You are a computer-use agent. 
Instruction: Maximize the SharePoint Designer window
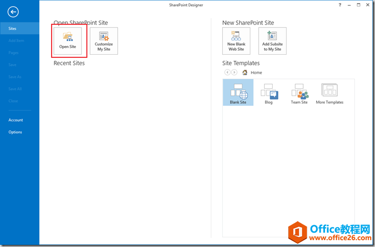pos(358,5)
